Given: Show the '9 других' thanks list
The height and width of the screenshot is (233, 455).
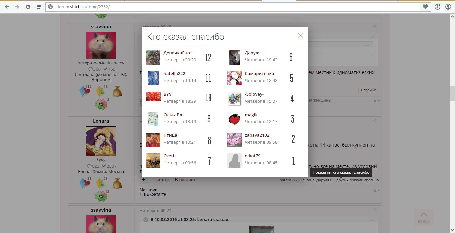Looking at the screenshot, I should (x=341, y=180).
